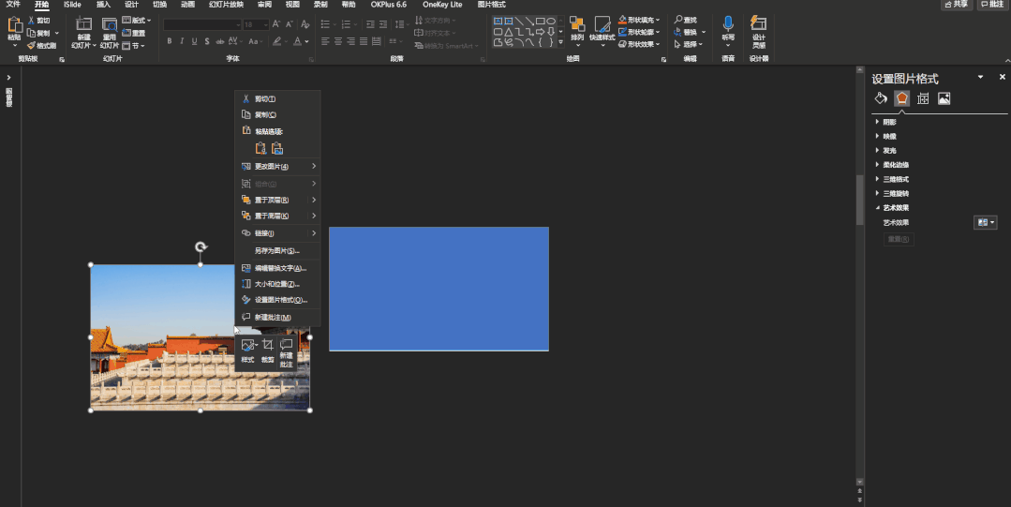Open the font name combo box
Screen dimensions: 1011x507
coord(201,24)
